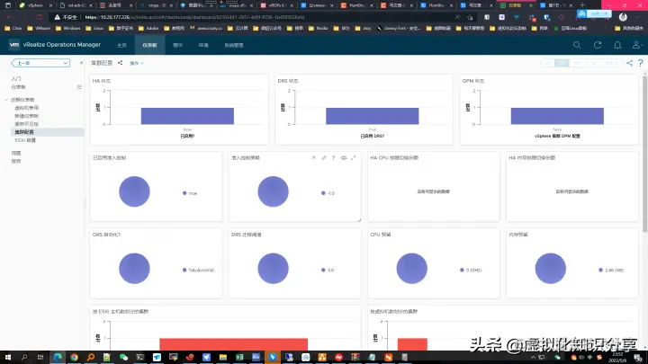Select the 仪表板 top menu tab
This screenshot has width=648, height=364.
149,45
